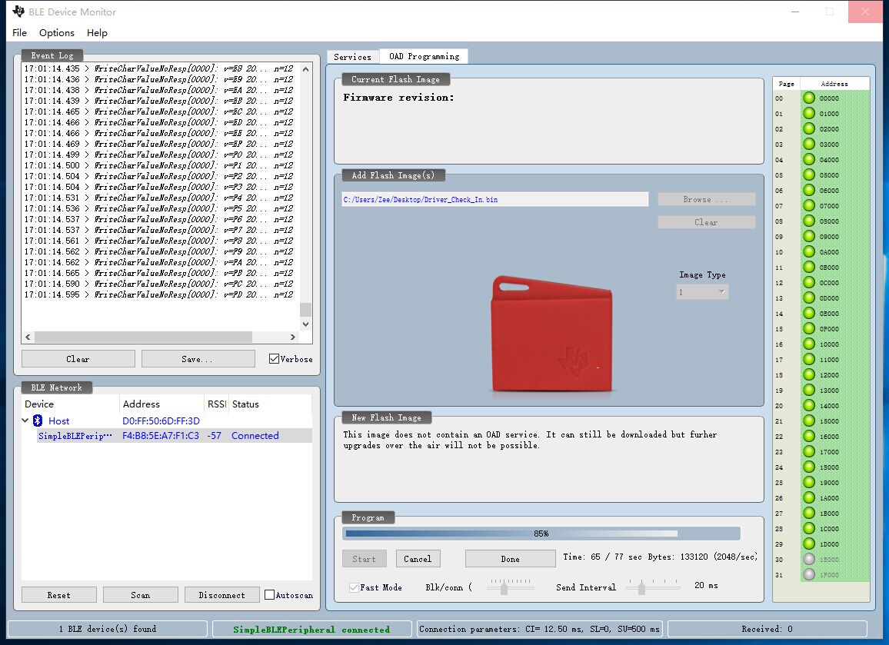Click the green LED for page 12
889x645 pixels.
(809, 282)
